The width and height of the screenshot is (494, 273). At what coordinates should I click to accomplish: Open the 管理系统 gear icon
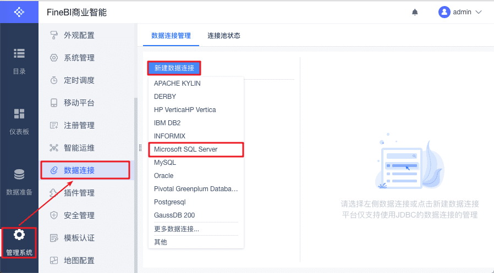tap(19, 235)
